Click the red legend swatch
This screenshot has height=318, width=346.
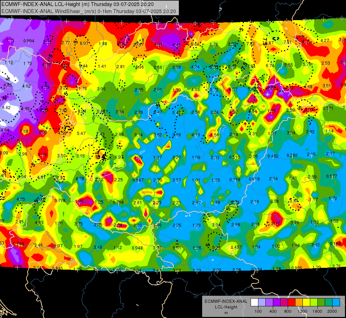click(x=292, y=302)
